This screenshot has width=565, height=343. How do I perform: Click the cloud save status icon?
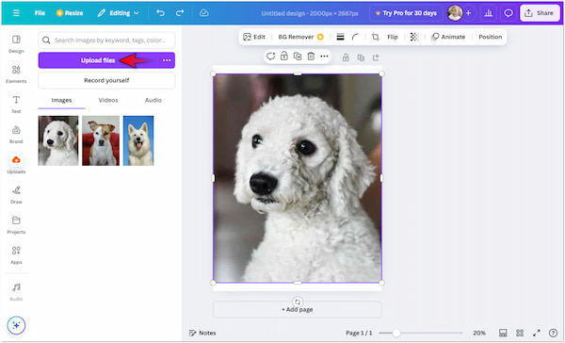[x=204, y=13]
